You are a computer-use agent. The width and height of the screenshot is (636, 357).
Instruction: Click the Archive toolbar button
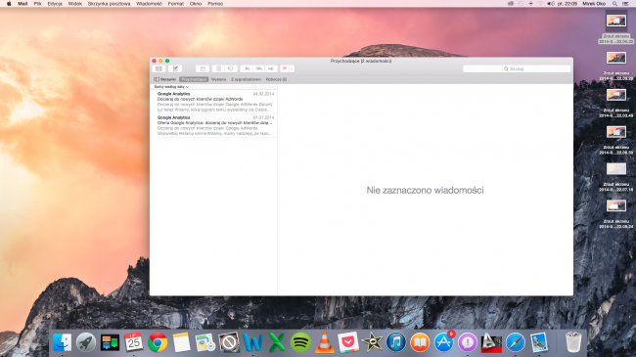[203, 69]
